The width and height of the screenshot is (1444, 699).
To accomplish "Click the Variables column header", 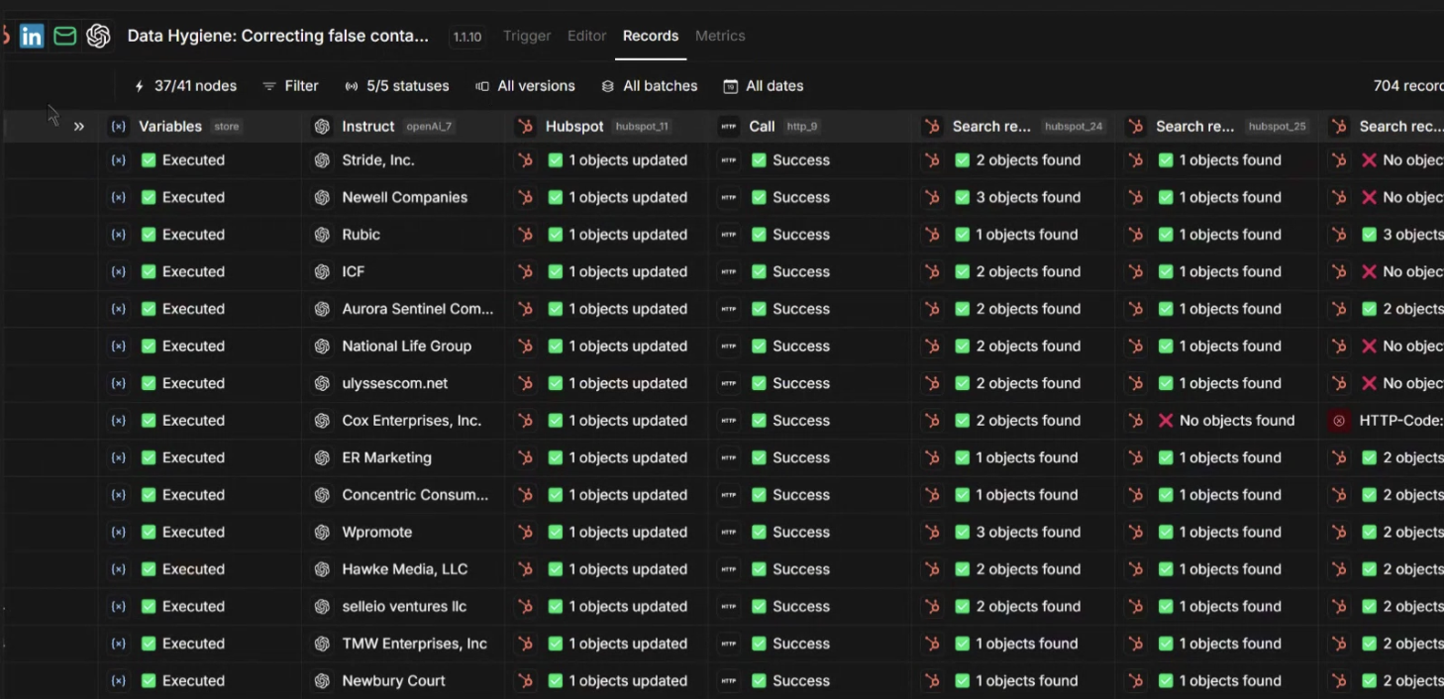I will pyautogui.click(x=200, y=127).
